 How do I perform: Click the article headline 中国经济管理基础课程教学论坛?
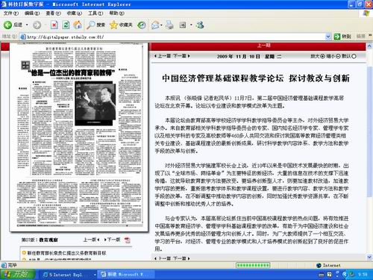pyautogui.click(x=222, y=78)
